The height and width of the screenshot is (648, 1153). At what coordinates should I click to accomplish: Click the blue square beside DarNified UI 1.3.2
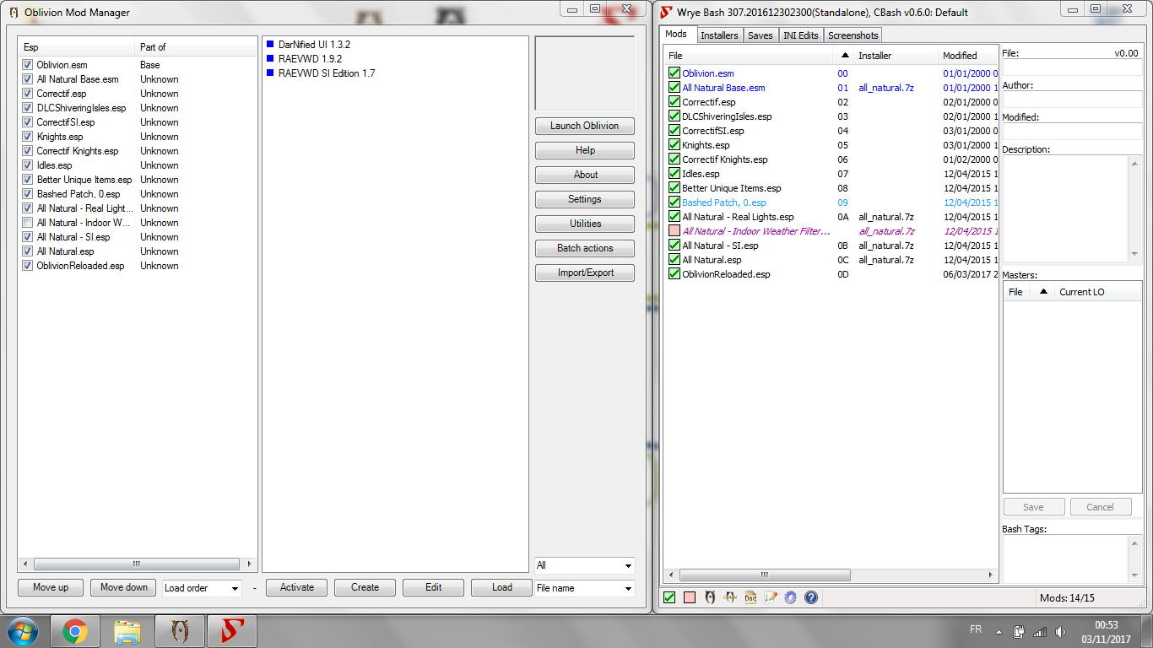click(270, 44)
